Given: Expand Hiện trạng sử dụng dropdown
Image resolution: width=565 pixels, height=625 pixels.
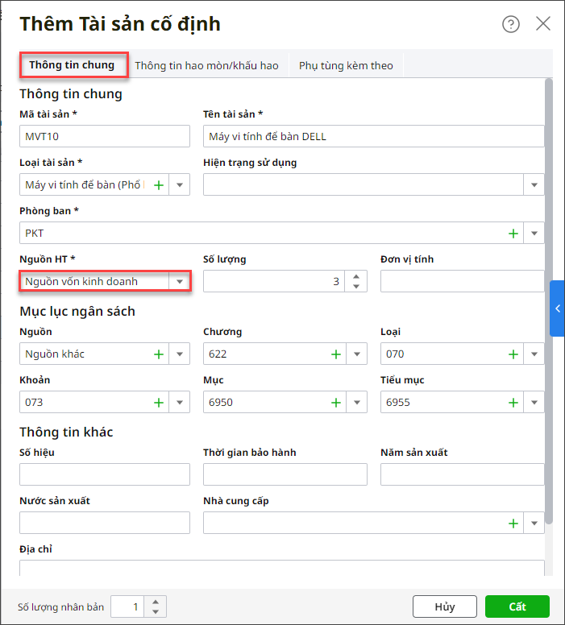Looking at the screenshot, I should pos(534,185).
